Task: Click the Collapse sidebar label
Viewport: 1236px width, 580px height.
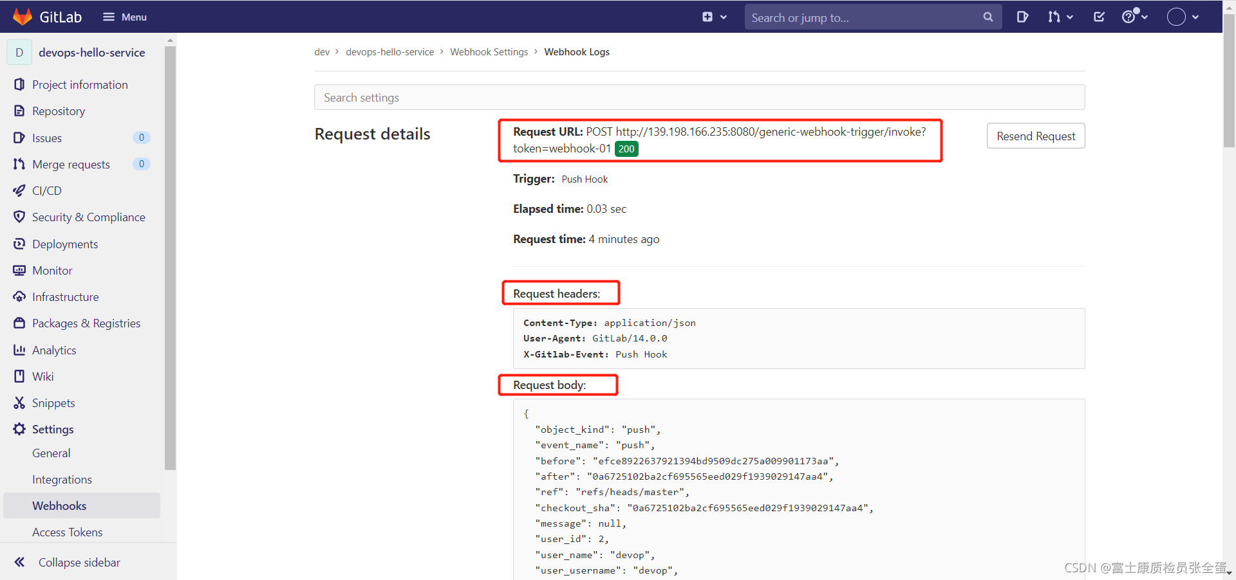Action: tap(79, 563)
